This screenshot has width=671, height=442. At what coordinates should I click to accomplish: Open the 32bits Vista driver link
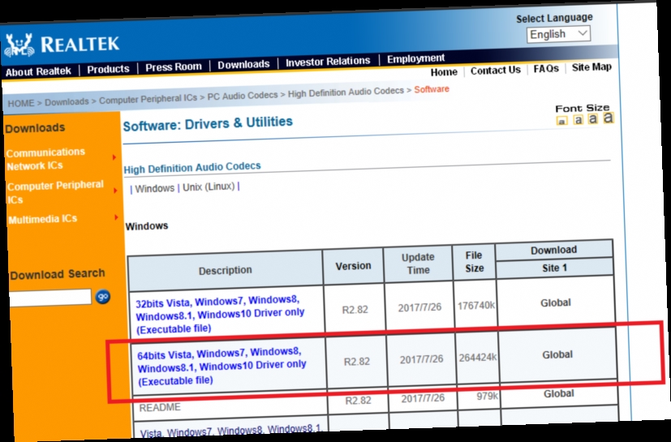(220, 315)
